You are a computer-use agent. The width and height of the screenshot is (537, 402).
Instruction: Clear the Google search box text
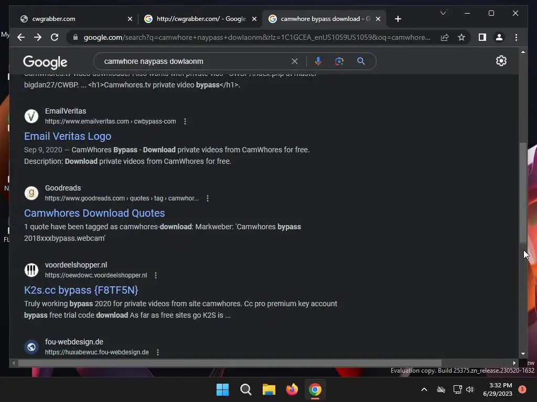tap(295, 61)
